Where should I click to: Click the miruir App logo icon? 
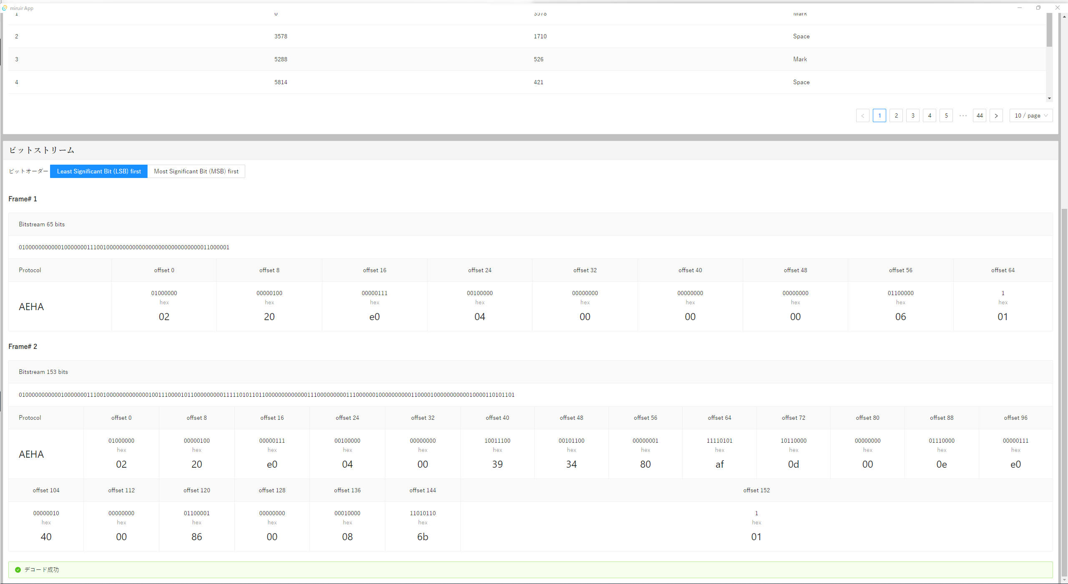tap(5, 8)
